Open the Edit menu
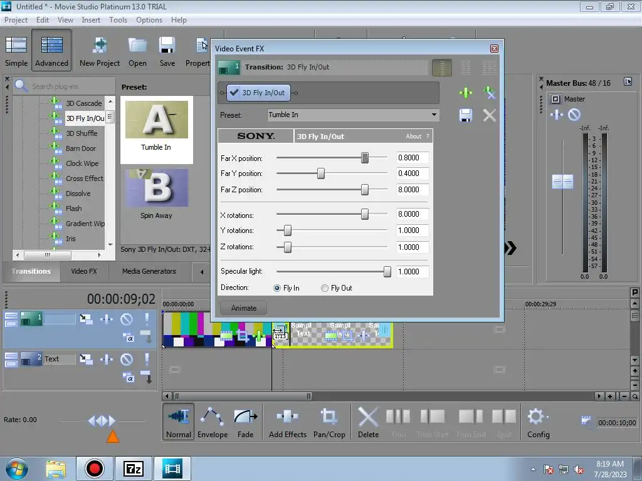 42,20
